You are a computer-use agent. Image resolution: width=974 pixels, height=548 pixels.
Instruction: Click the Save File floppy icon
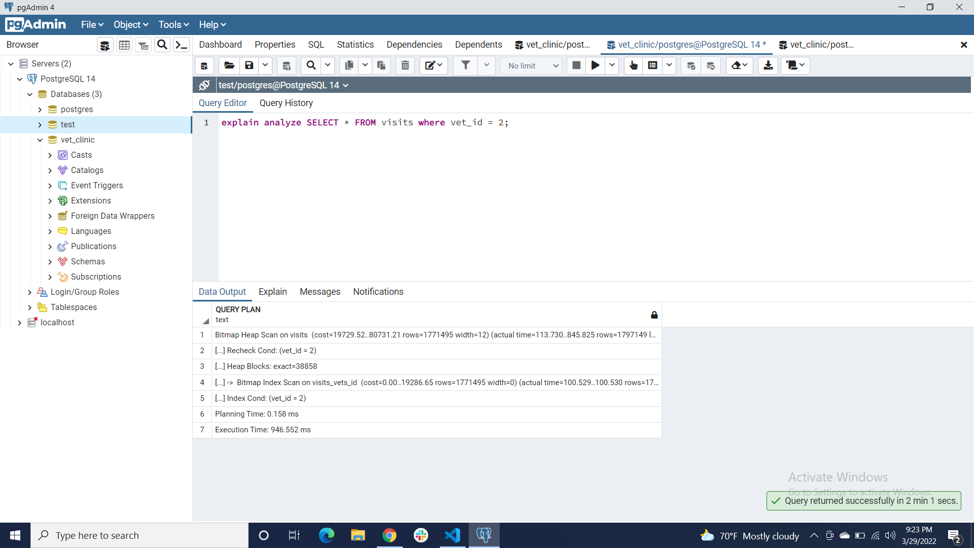(x=249, y=65)
